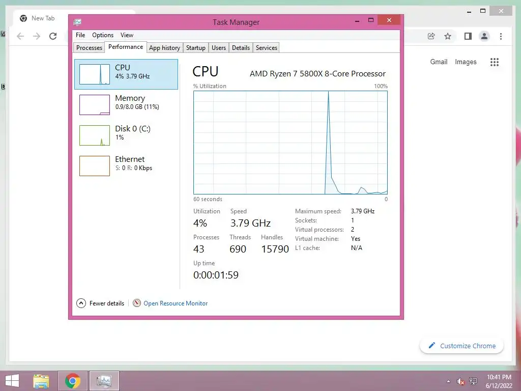Open the Chrome profile avatar
521x391 pixels.
click(484, 36)
